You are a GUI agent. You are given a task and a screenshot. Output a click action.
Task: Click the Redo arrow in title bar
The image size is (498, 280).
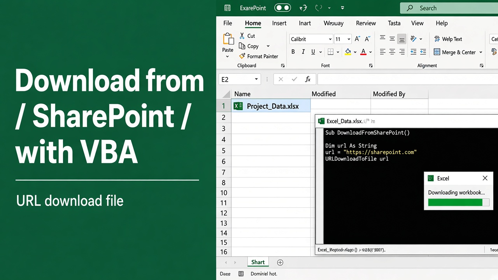[319, 8]
